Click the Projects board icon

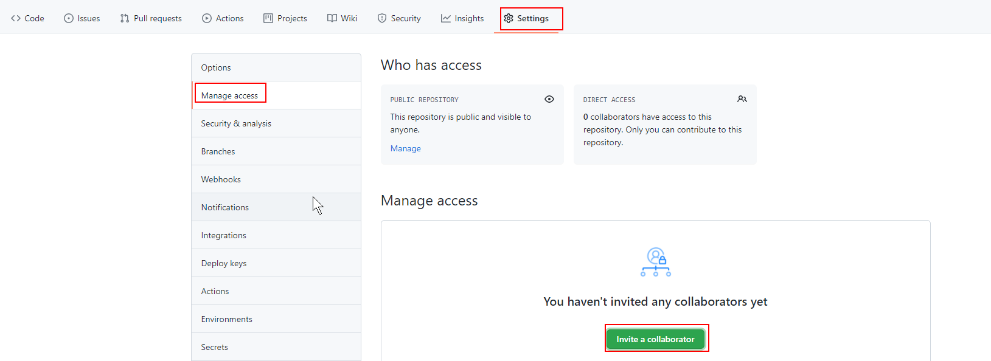coord(268,18)
